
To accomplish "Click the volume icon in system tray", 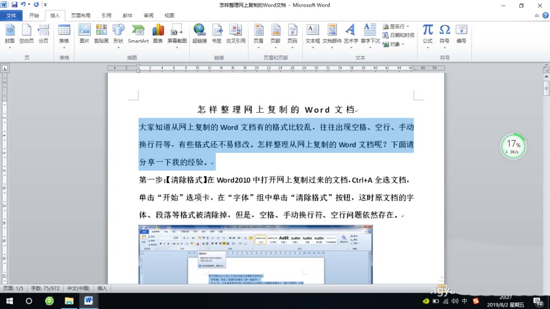I will pyautogui.click(x=455, y=301).
